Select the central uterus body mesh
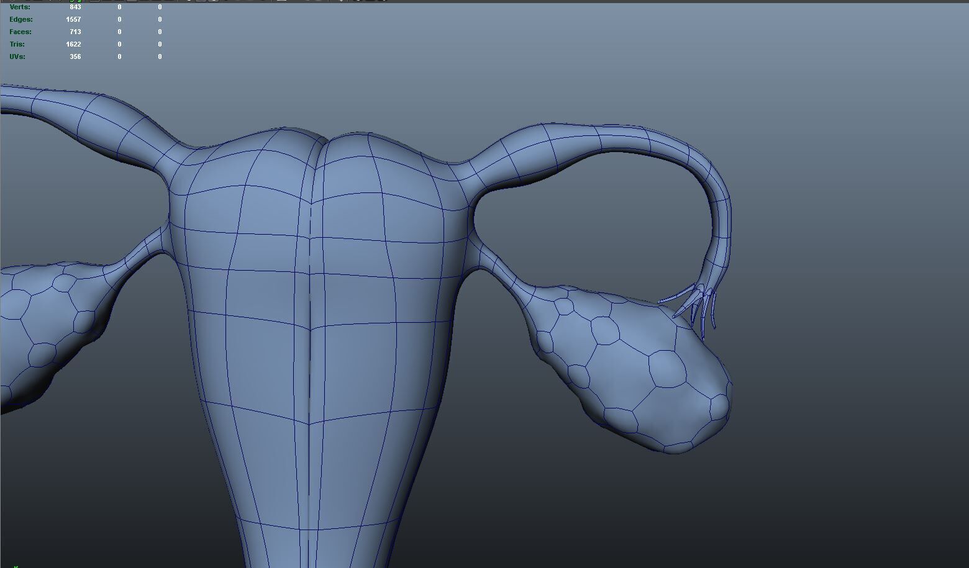Image resolution: width=969 pixels, height=568 pixels. 317,348
